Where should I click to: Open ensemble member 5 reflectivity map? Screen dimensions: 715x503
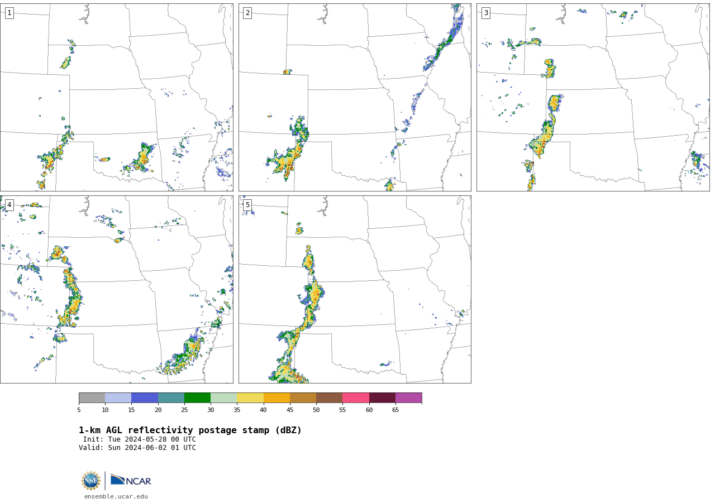(355, 289)
